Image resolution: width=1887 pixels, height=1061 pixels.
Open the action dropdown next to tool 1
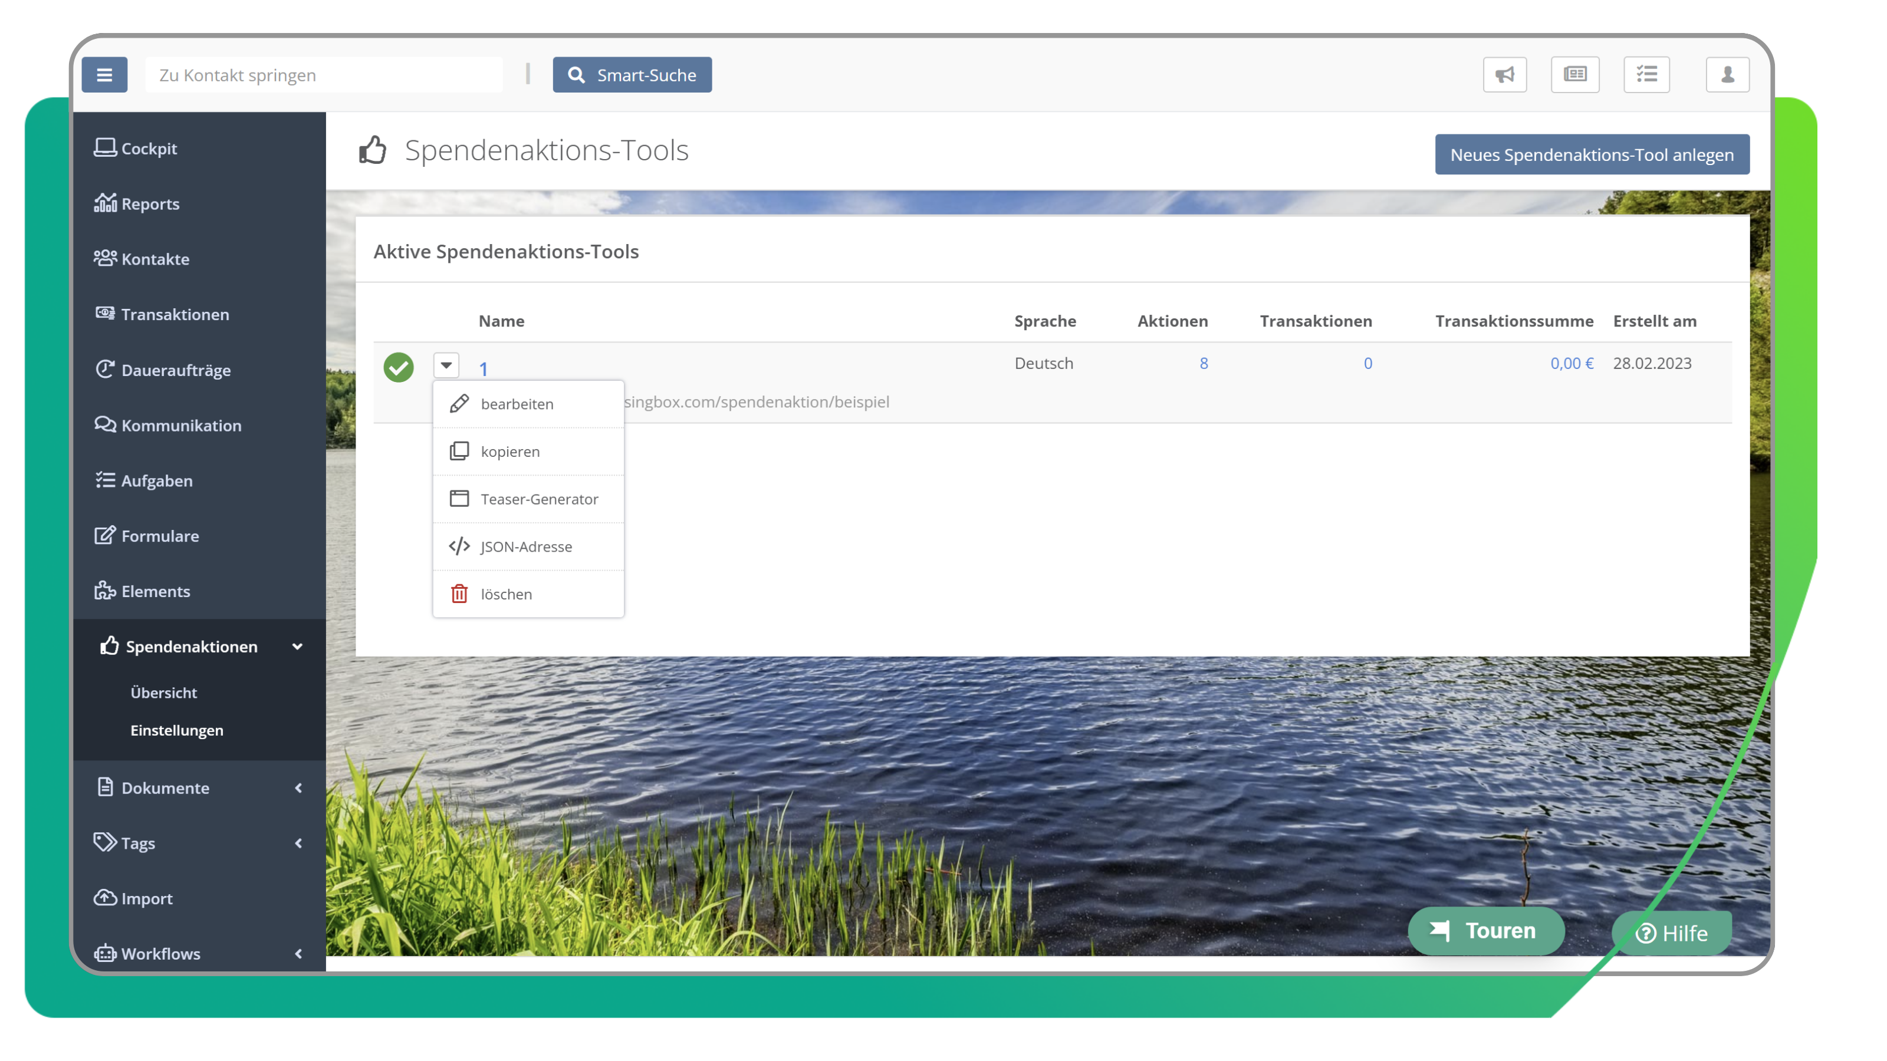[445, 365]
